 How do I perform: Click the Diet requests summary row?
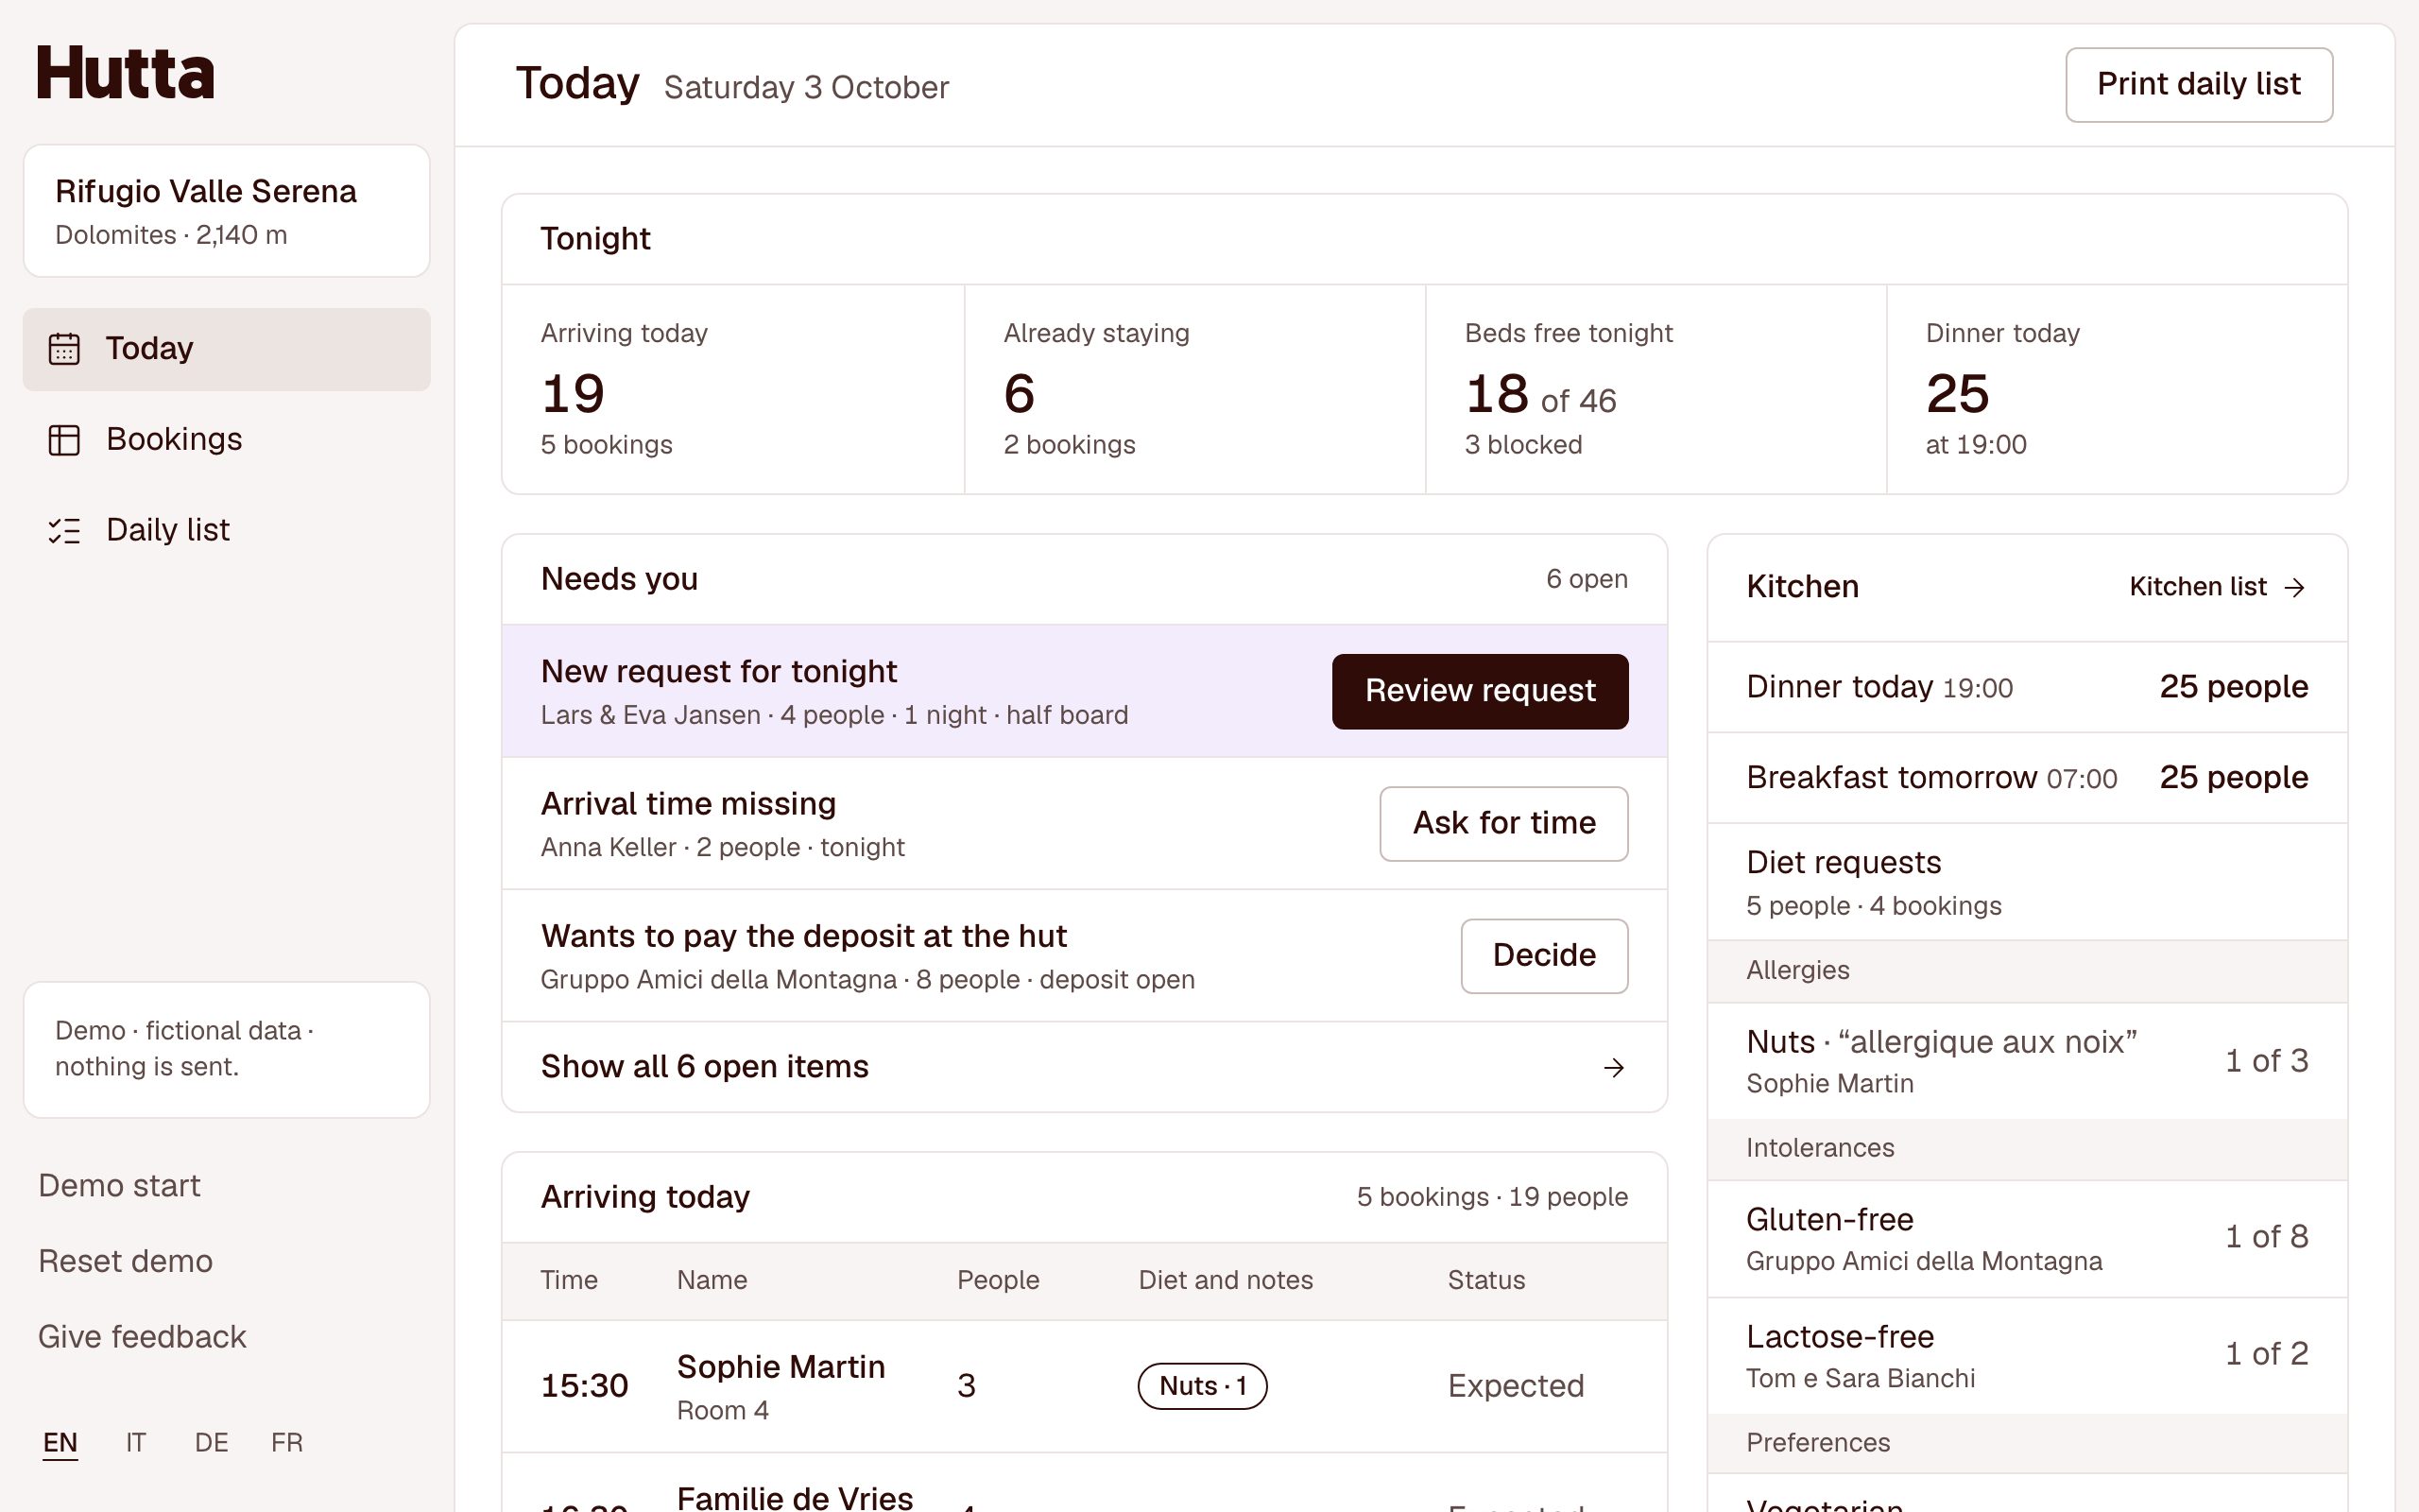tap(2027, 882)
